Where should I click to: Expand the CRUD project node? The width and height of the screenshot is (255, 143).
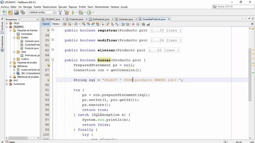(x=7, y=23)
